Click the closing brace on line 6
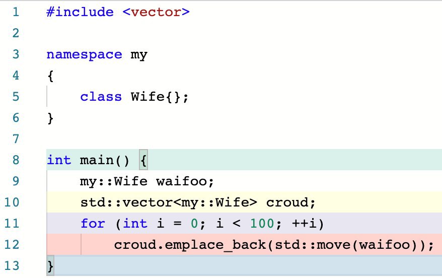 pyautogui.click(x=51, y=118)
